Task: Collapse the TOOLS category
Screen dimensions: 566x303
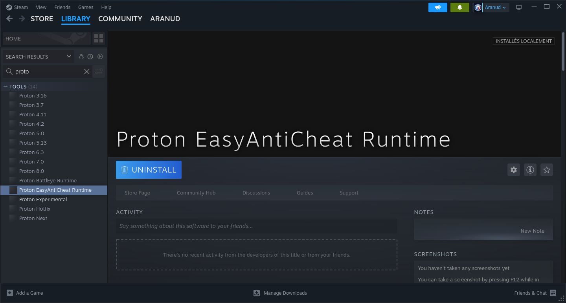Action: (x=6, y=86)
